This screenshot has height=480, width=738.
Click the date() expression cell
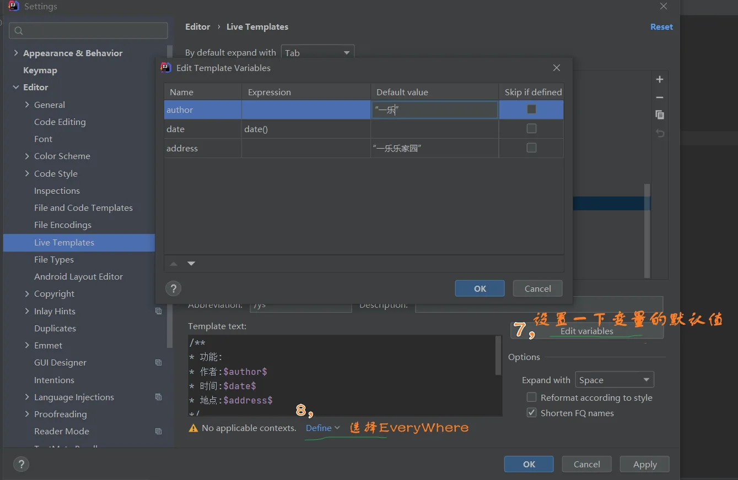tap(306, 129)
